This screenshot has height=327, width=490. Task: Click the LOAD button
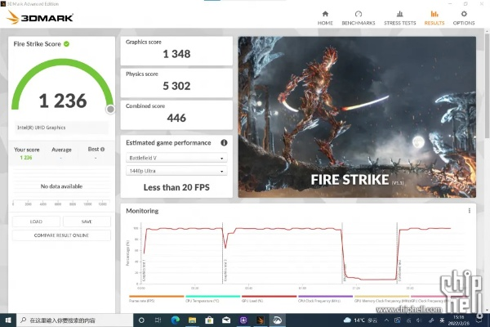pyautogui.click(x=36, y=222)
